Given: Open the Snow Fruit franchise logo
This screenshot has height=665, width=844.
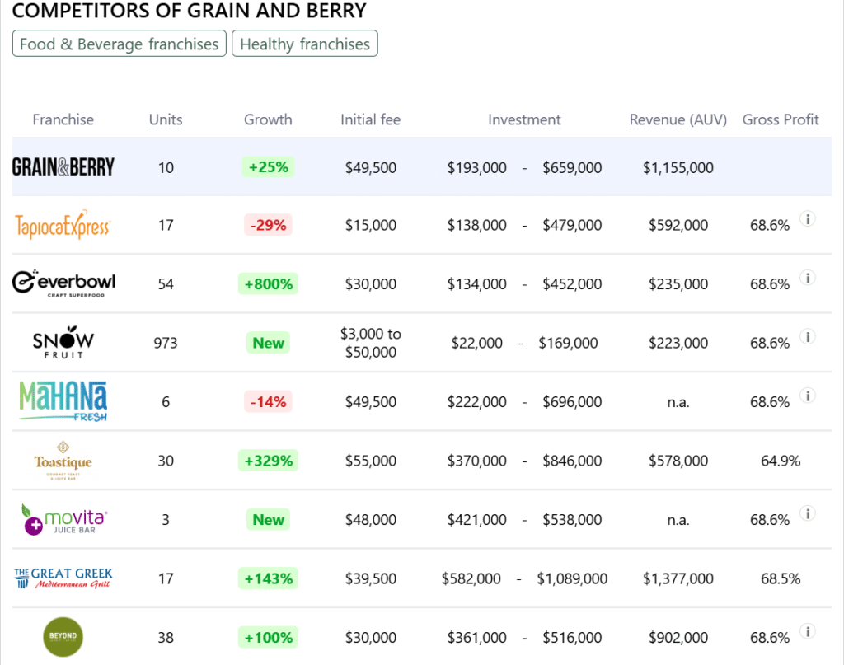Looking at the screenshot, I should point(63,342).
